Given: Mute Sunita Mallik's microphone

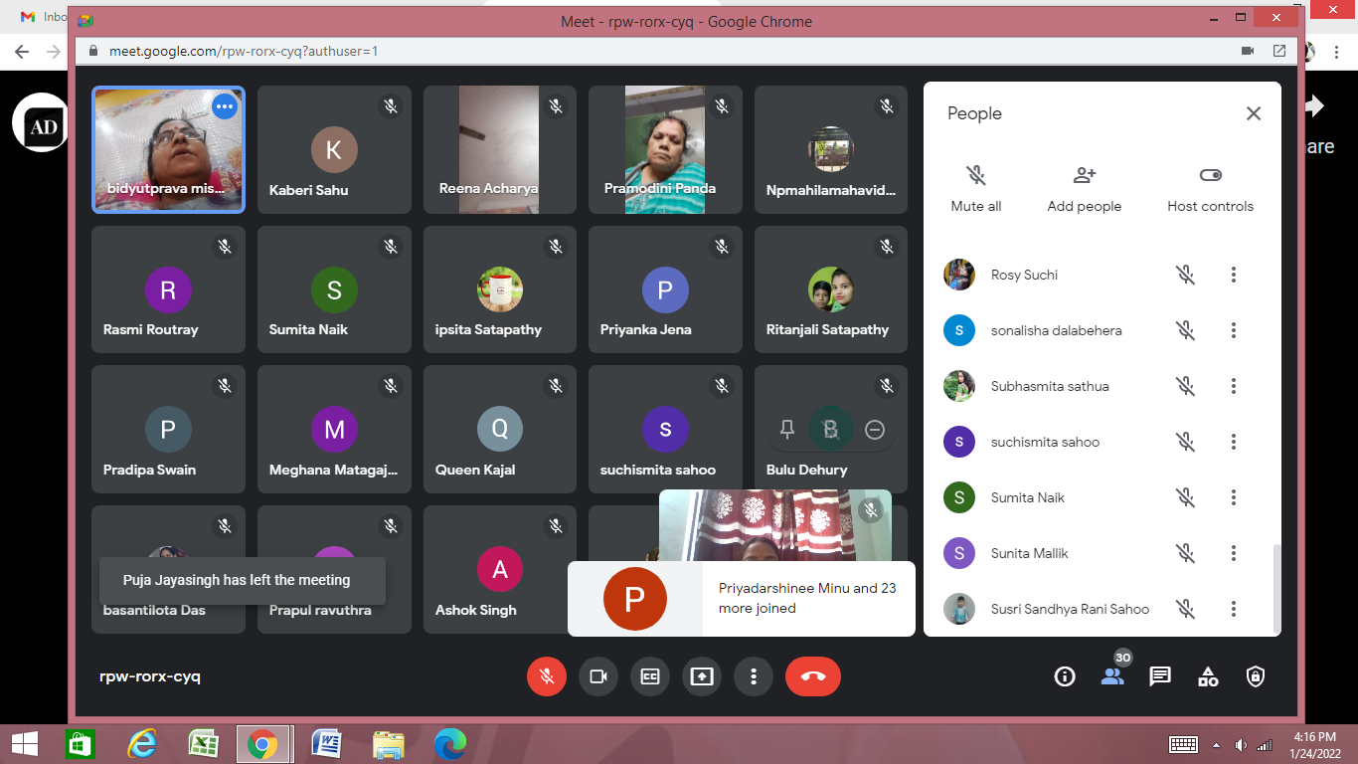Looking at the screenshot, I should tap(1185, 553).
